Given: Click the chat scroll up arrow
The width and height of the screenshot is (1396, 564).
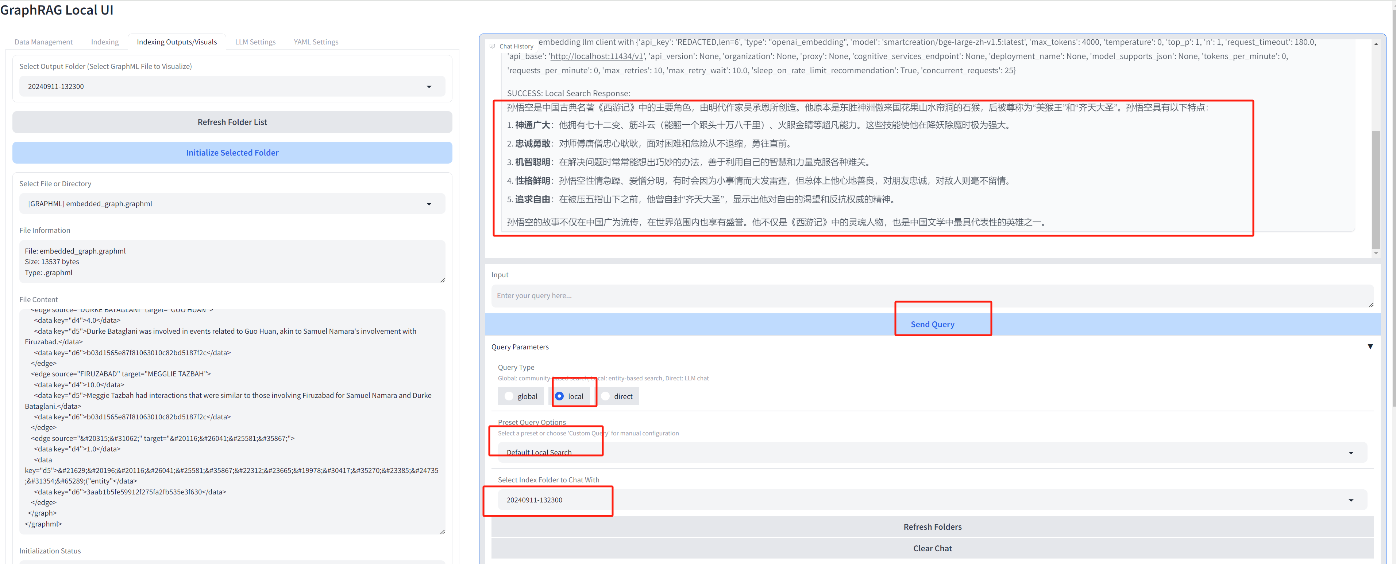Looking at the screenshot, I should coord(1376,44).
